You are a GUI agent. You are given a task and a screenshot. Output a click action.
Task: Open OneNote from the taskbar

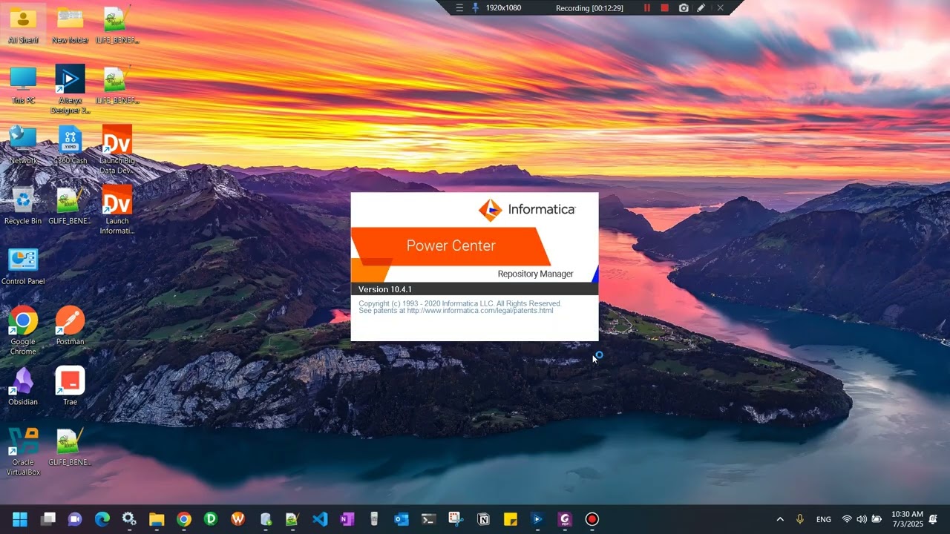click(347, 519)
